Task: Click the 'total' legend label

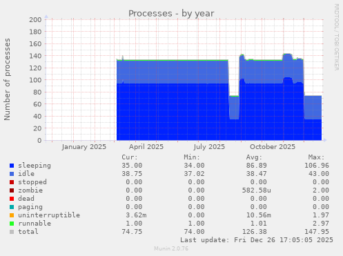Action: 28,232
